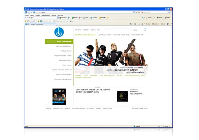Image resolution: width=199 pixels, height=140 pixels.
Task: Click the highlighter pencil icon in Google toolbar
Action: point(108,17)
